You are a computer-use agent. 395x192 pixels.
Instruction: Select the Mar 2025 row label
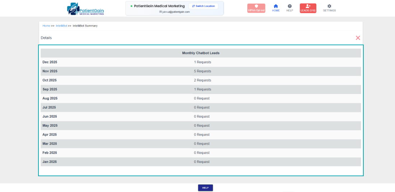(50, 144)
